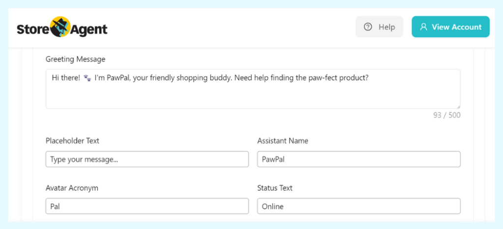Click the StoreAgent spy mascot logo icon

[61, 28]
